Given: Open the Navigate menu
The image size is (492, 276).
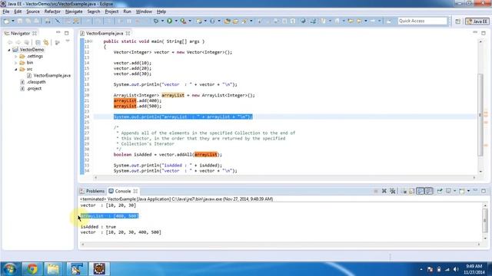Looking at the screenshot, I should pyautogui.click(x=74, y=11).
